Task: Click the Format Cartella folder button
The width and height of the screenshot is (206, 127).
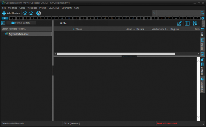Action: point(21,23)
